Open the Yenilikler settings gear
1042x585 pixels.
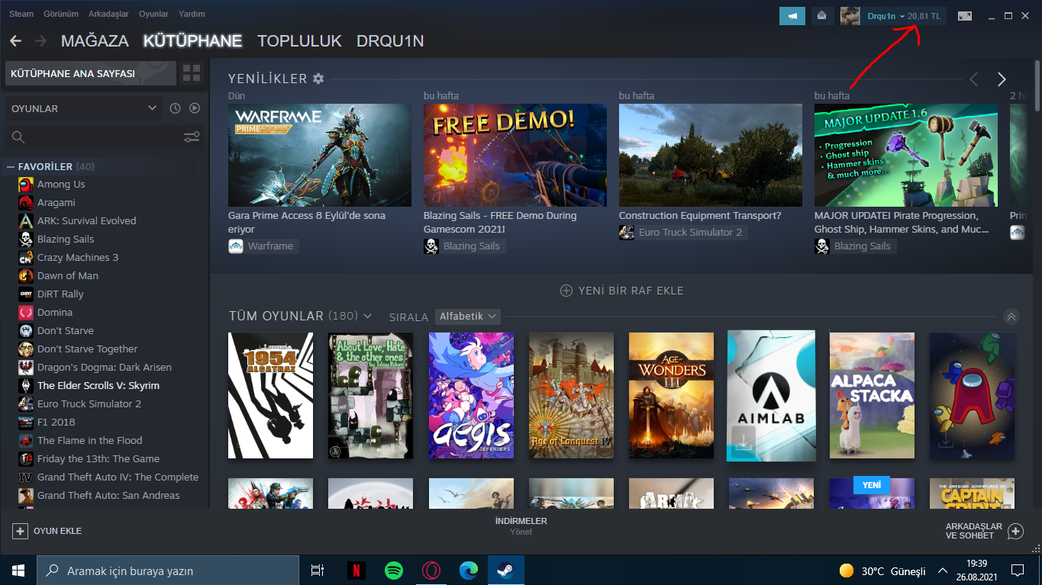tap(318, 79)
